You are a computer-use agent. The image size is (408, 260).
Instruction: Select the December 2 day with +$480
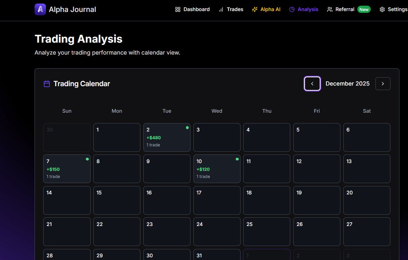click(x=167, y=137)
